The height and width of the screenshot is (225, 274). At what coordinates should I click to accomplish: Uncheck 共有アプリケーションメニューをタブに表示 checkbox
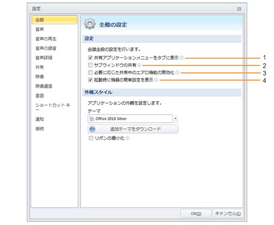click(90, 58)
